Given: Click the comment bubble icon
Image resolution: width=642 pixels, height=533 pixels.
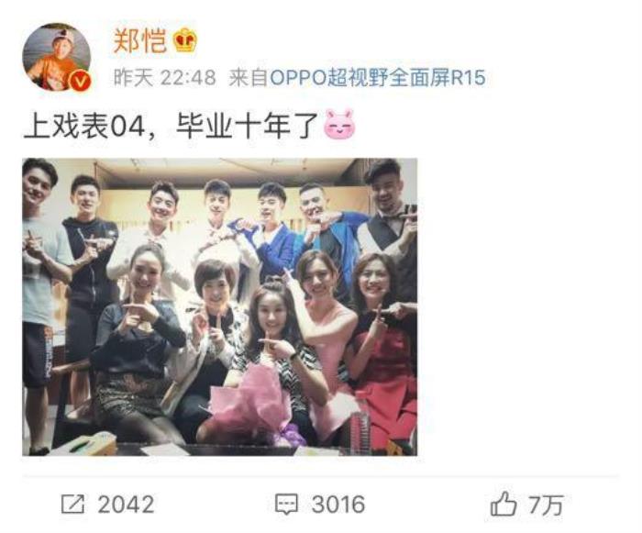Looking at the screenshot, I should pos(286,505).
